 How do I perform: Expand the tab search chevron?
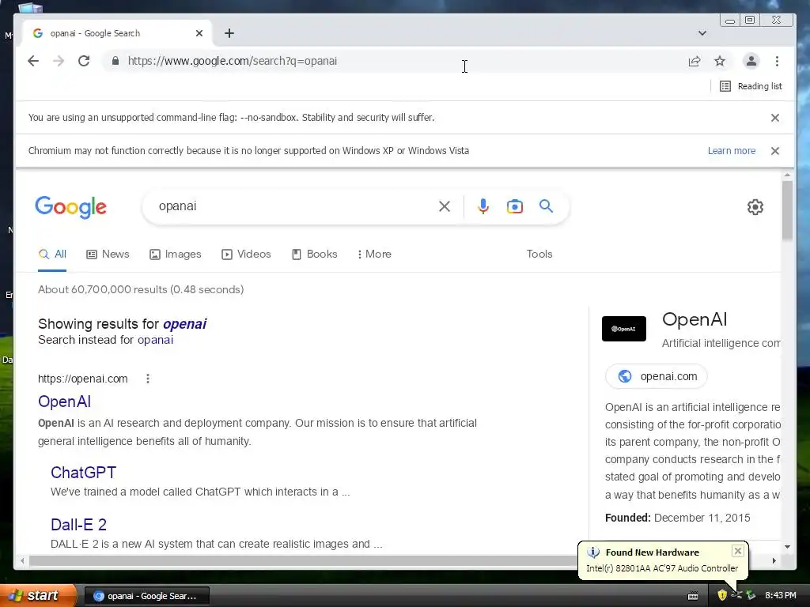(x=702, y=33)
